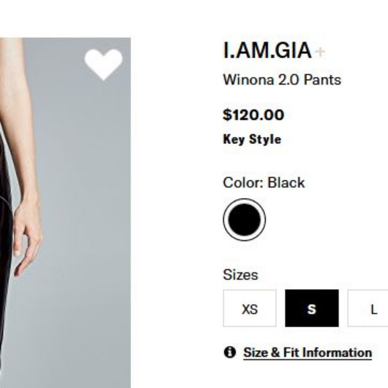
Task: Click the word Black in color label
Action: (286, 183)
